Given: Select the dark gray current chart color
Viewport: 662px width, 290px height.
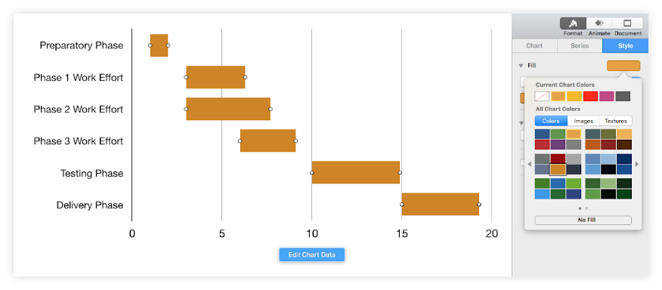Looking at the screenshot, I should tap(623, 96).
